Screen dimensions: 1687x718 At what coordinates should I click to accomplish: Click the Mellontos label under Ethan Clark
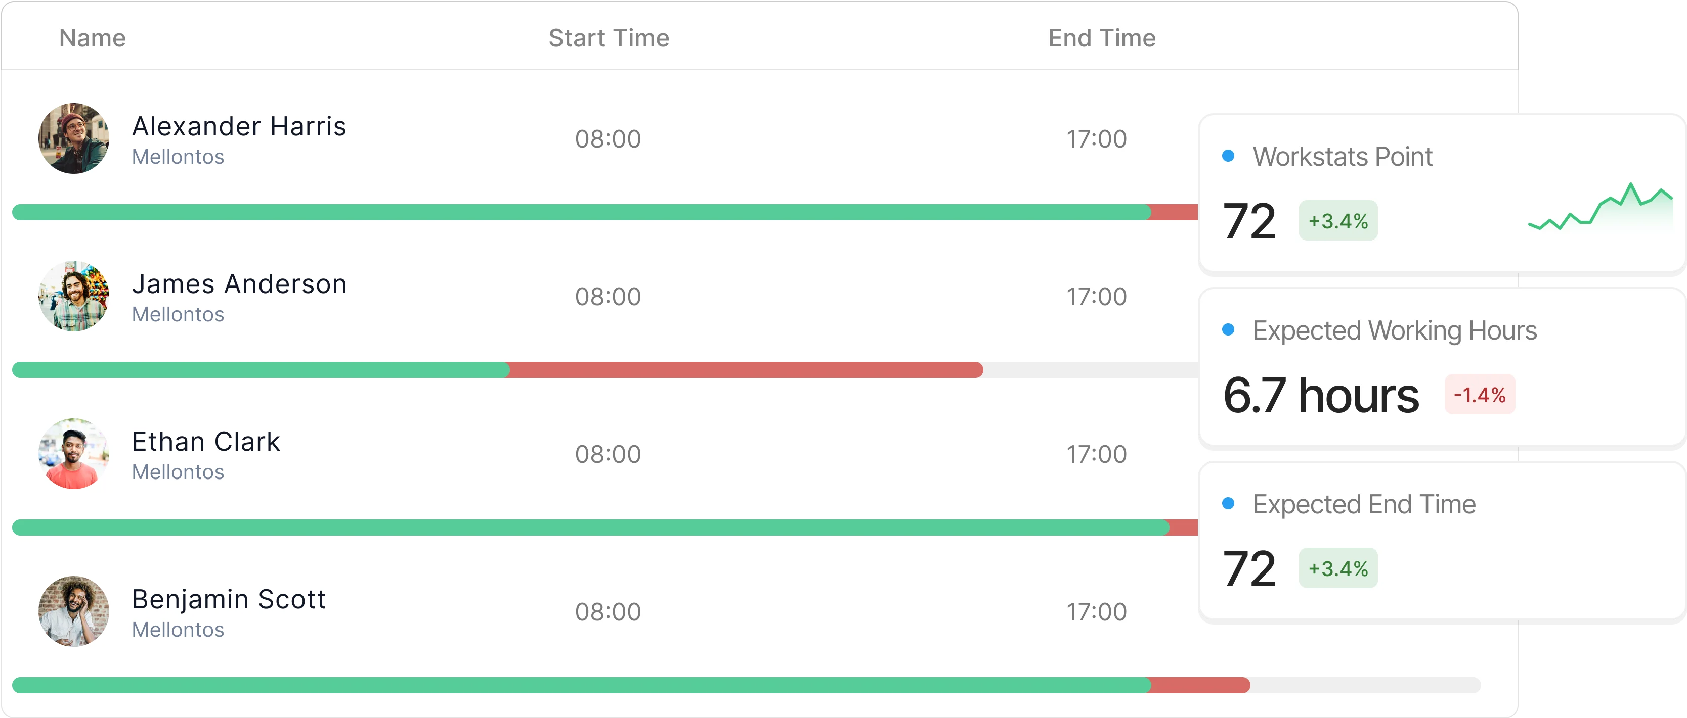pyautogui.click(x=178, y=472)
